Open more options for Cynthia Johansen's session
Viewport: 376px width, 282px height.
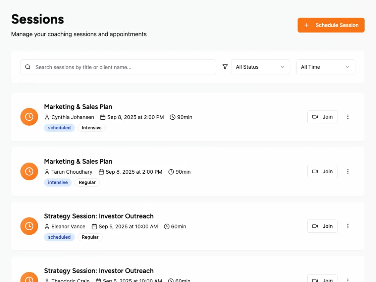pyautogui.click(x=348, y=117)
